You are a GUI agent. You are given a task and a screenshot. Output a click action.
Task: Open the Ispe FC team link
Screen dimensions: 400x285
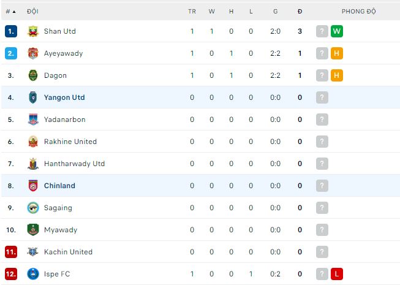57,274
